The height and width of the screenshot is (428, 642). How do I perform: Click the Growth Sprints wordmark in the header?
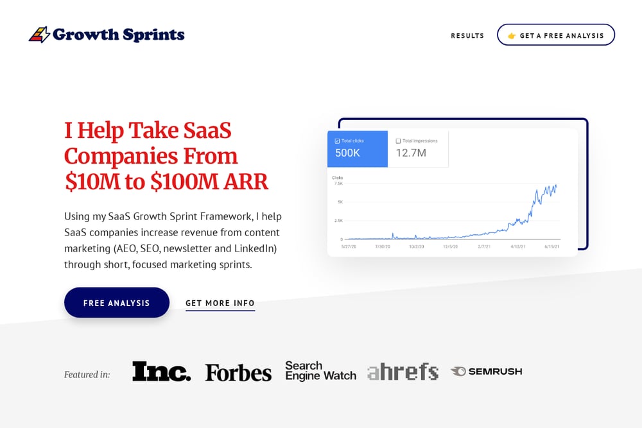pos(119,35)
